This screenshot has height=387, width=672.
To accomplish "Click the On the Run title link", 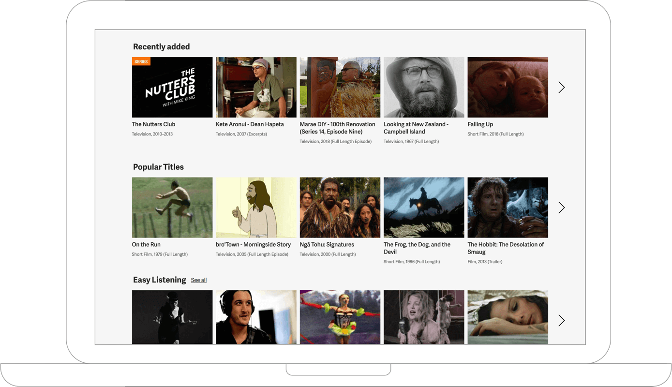I will [146, 245].
